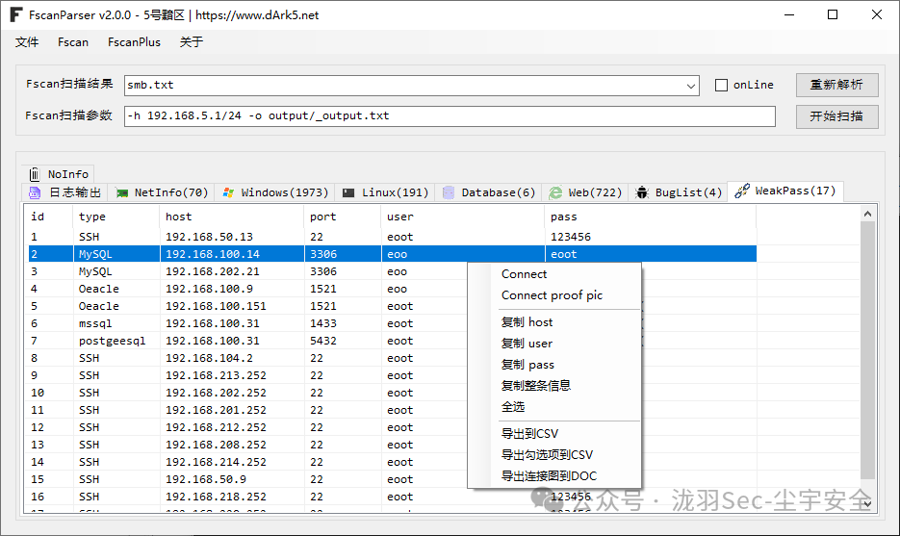Click the BugList bug icon

click(x=642, y=192)
